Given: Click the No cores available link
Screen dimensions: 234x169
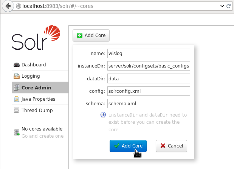Looking at the screenshot, I should 42,129.
